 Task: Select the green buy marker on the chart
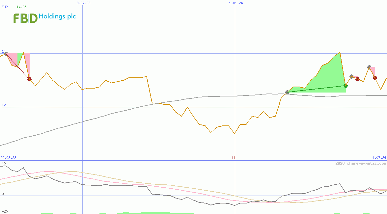point(346,86)
